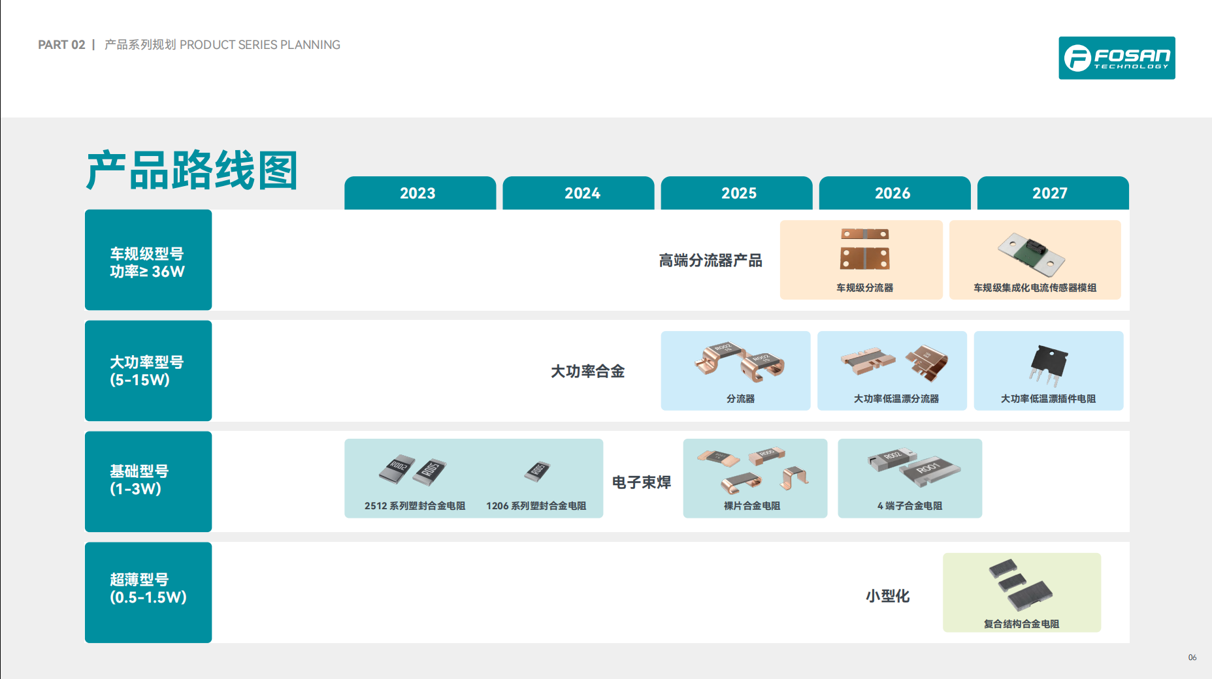Click the 车规级型号 功率≥36W category block
The width and height of the screenshot is (1212, 679).
[x=148, y=260]
